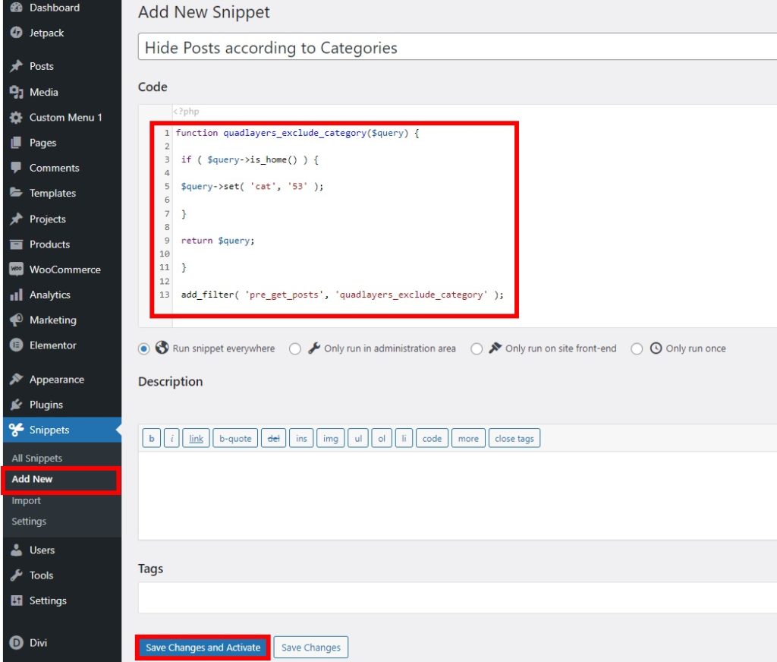777x662 pixels.
Task: Click the clock icon beside Only run once
Action: click(656, 348)
